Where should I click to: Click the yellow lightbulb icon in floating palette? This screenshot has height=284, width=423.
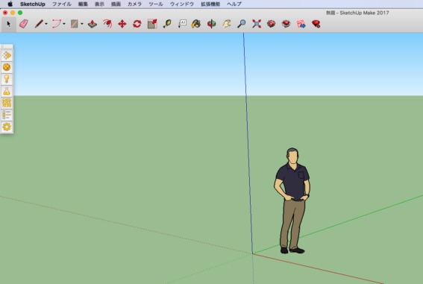pyautogui.click(x=7, y=79)
